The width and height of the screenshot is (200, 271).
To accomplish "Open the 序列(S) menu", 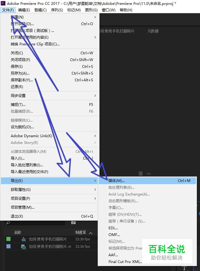I will [x=57, y=10].
